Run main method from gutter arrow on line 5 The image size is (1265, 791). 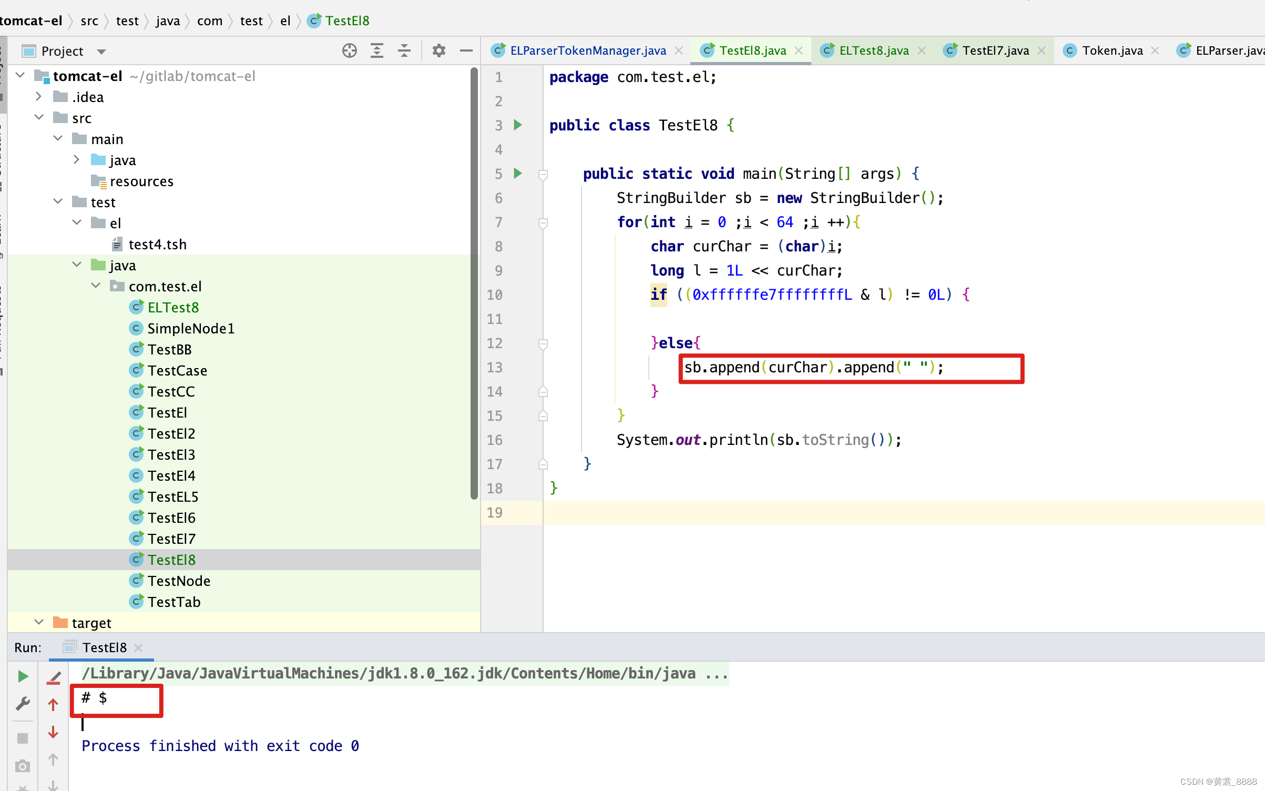pyautogui.click(x=518, y=174)
